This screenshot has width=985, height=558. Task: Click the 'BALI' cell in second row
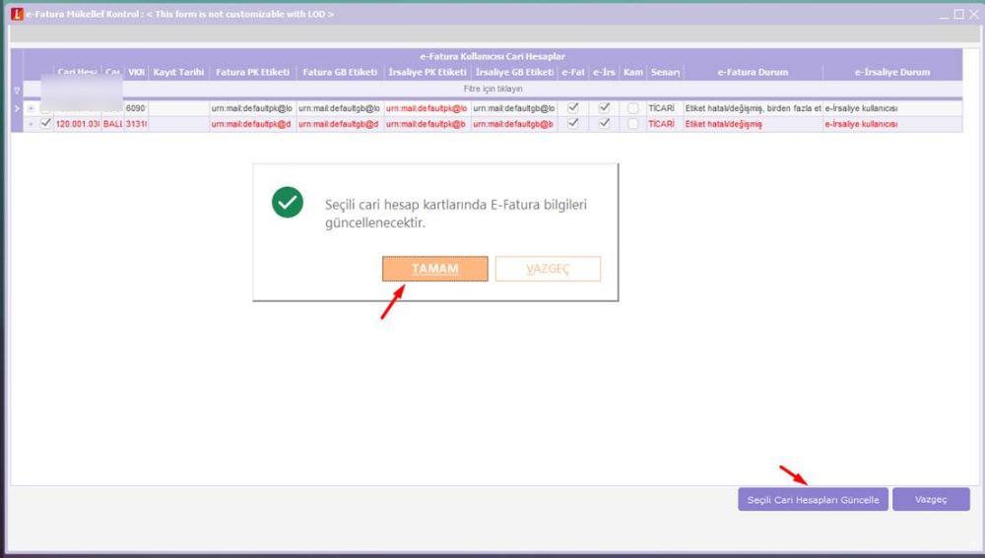112,124
